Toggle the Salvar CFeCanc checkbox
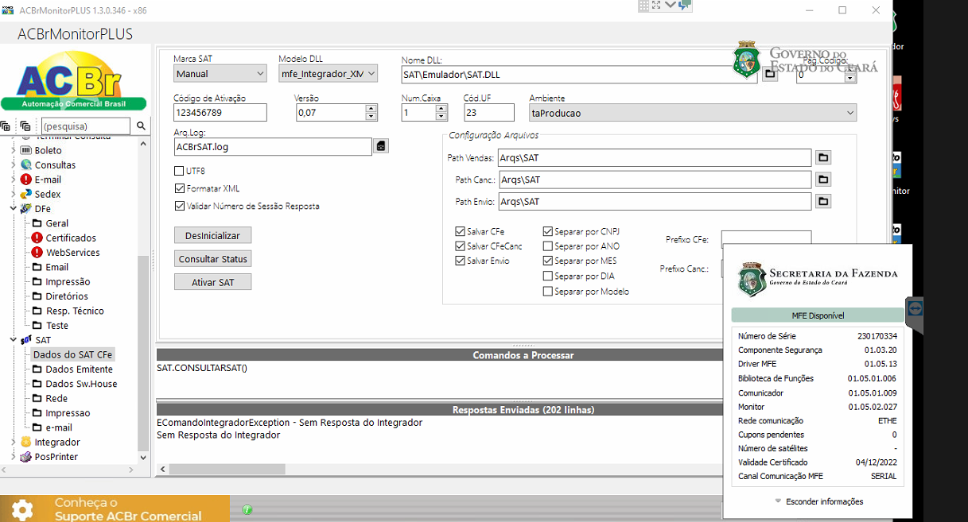Screen dimensions: 968x522 [460, 246]
